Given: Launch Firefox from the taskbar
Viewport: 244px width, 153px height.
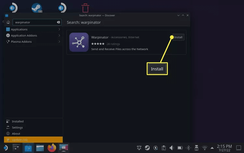Looking at the screenshot, I should point(51,148).
